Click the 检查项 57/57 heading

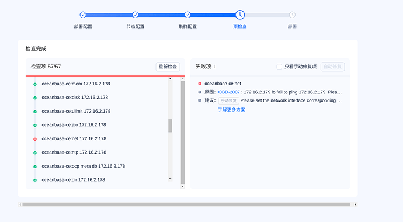46,67
